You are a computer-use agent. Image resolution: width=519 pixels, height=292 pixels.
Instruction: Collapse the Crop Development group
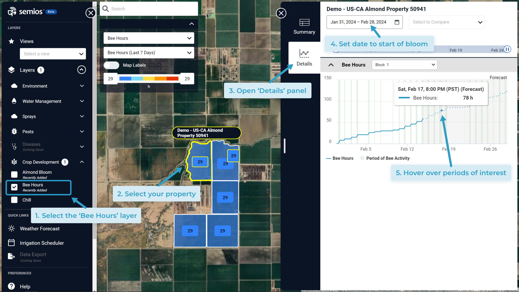[x=82, y=162]
